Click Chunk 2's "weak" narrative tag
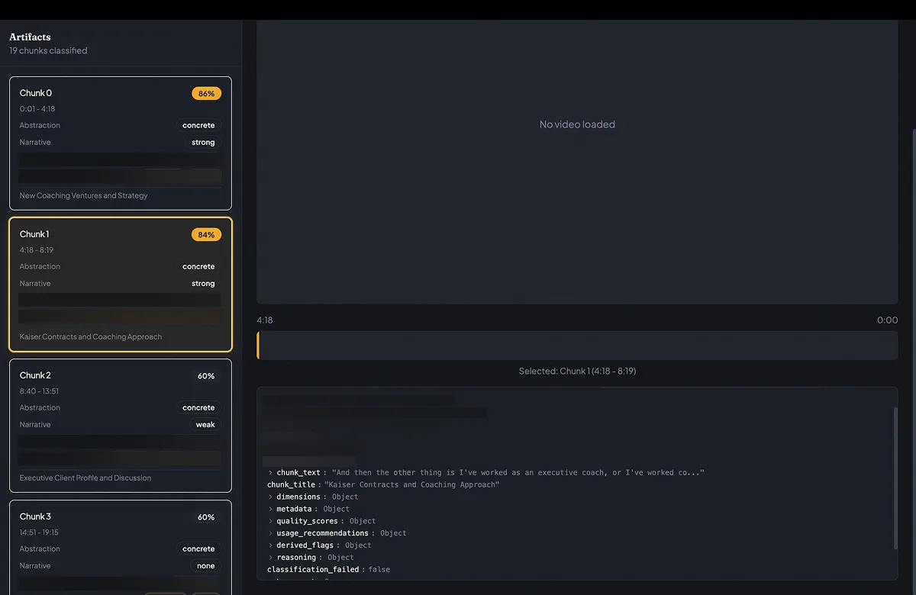This screenshot has height=595, width=916. 205,425
